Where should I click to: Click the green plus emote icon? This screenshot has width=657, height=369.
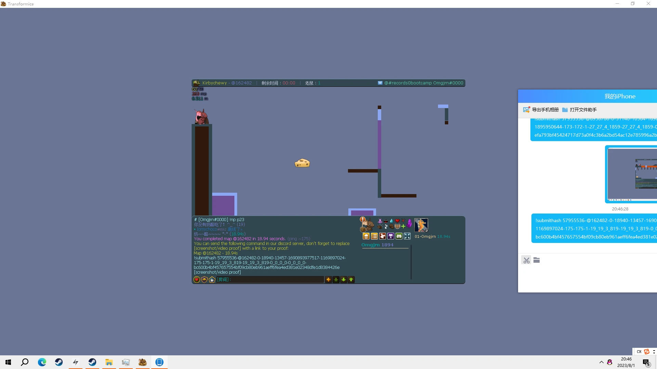click(403, 227)
